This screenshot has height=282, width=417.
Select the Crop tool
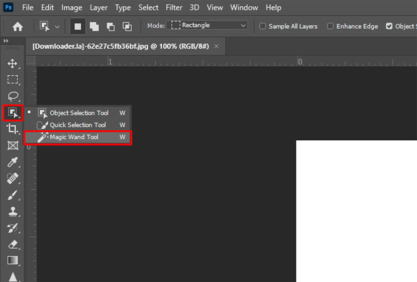click(13, 129)
